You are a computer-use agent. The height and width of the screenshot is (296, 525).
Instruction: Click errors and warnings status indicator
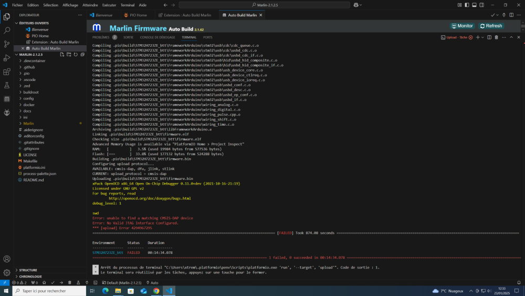[19, 282]
